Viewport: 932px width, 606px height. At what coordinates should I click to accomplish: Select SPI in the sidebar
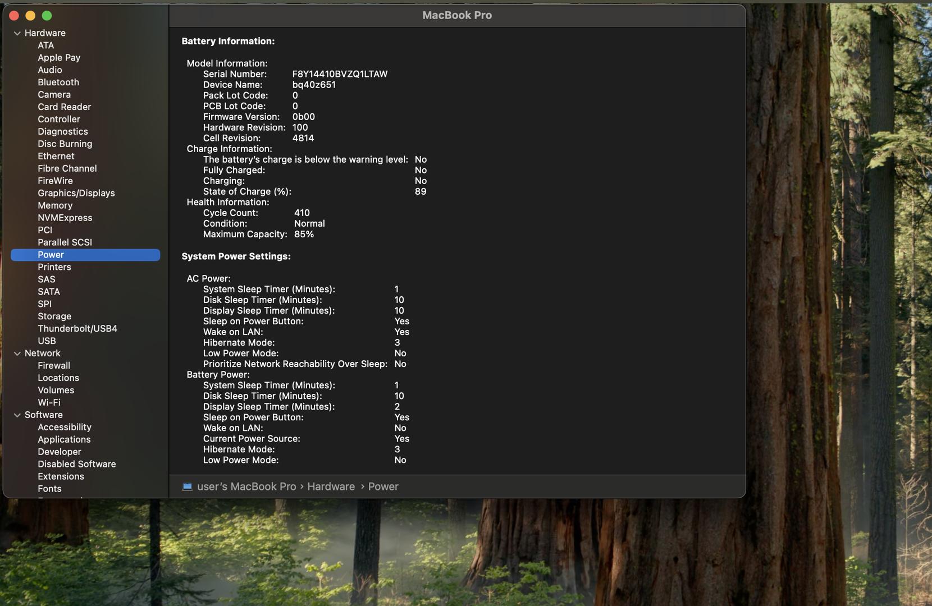point(45,305)
